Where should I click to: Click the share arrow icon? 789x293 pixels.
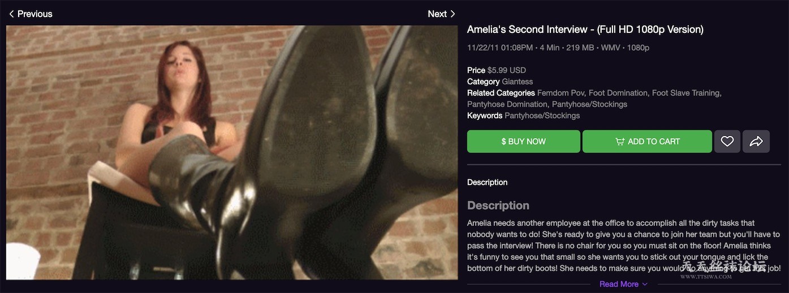click(x=756, y=141)
